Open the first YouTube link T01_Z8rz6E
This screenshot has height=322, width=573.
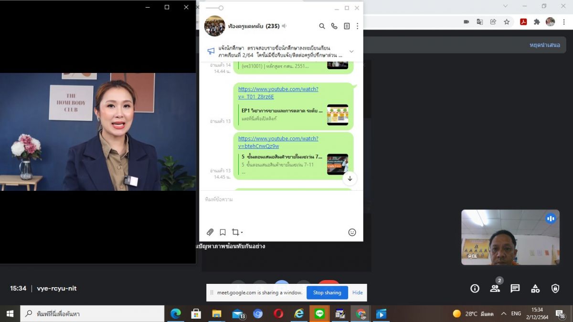(278, 93)
